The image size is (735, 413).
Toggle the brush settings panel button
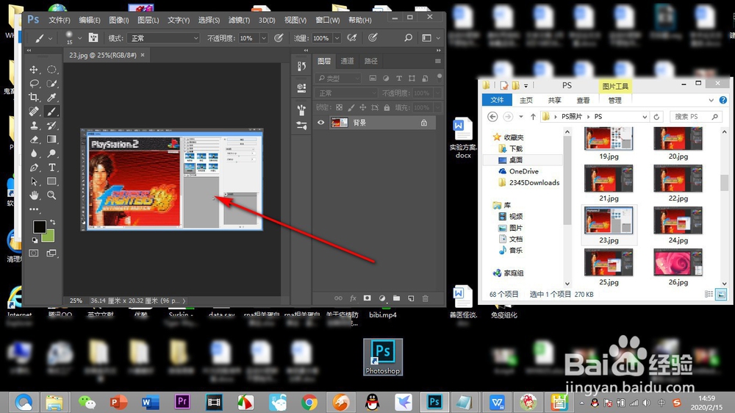coord(93,37)
